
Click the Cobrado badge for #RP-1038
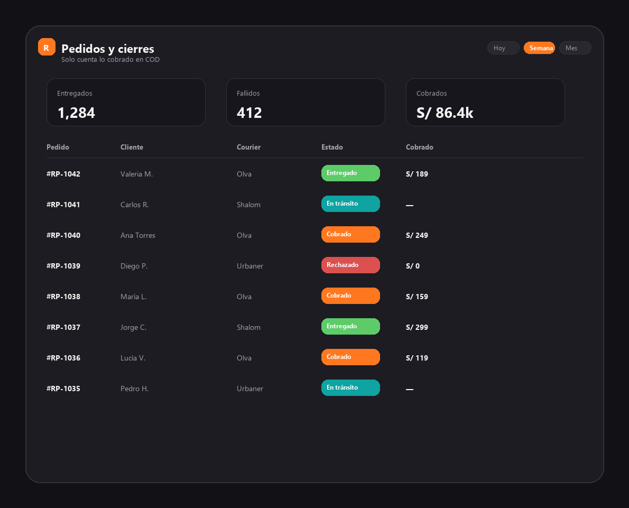(x=350, y=295)
